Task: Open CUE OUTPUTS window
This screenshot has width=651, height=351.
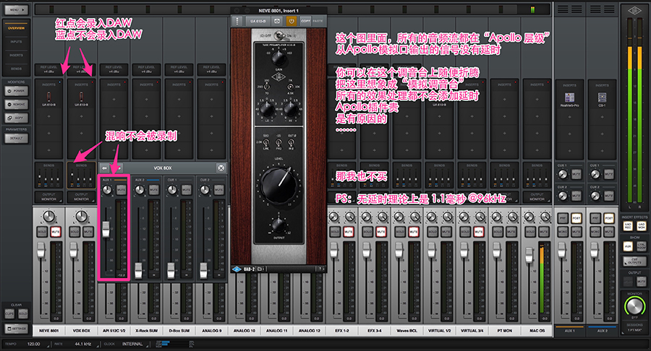Action: point(634,261)
